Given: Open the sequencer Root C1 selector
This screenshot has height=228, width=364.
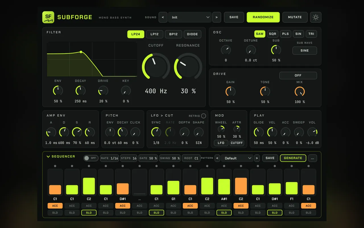Looking at the screenshot, I should 191,158.
